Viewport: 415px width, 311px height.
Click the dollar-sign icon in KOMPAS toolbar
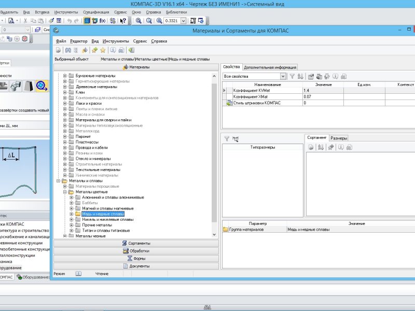(113, 21)
